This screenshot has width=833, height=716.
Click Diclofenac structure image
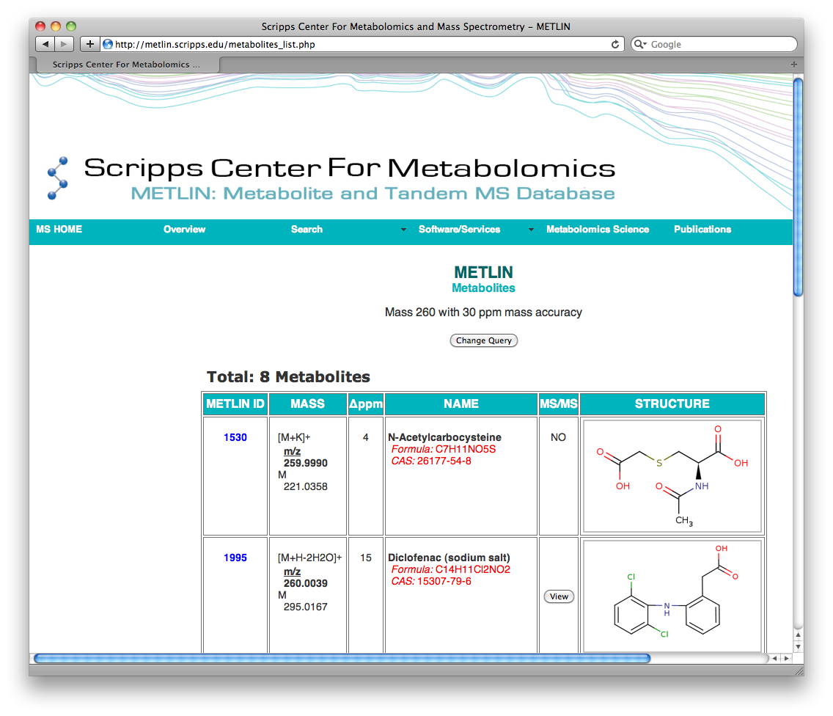672,596
